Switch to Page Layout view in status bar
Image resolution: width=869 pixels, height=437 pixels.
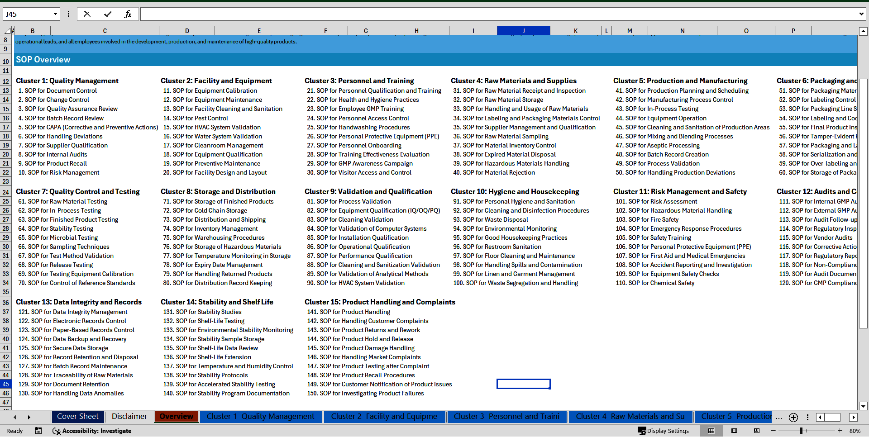tap(733, 431)
